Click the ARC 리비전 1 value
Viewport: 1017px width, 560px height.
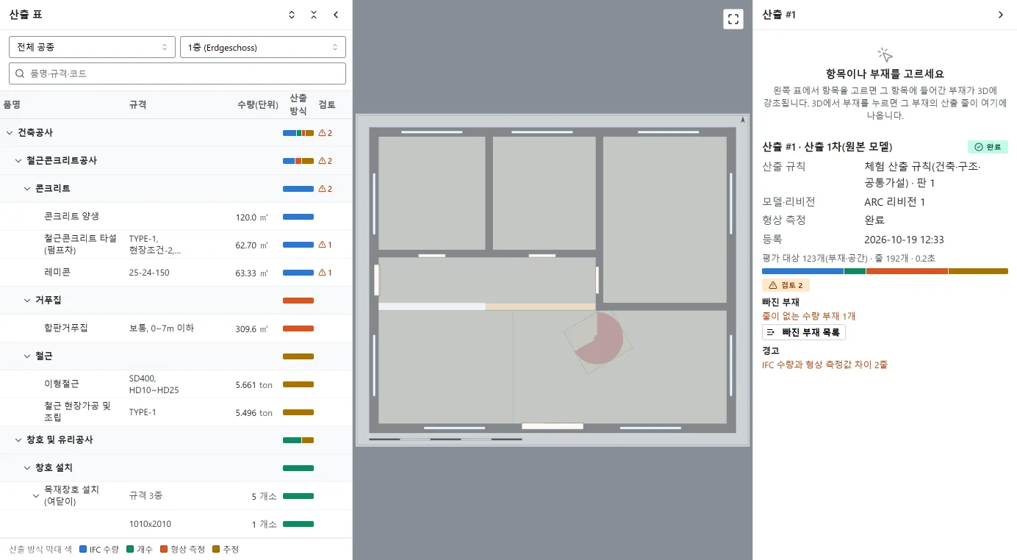[x=894, y=202]
